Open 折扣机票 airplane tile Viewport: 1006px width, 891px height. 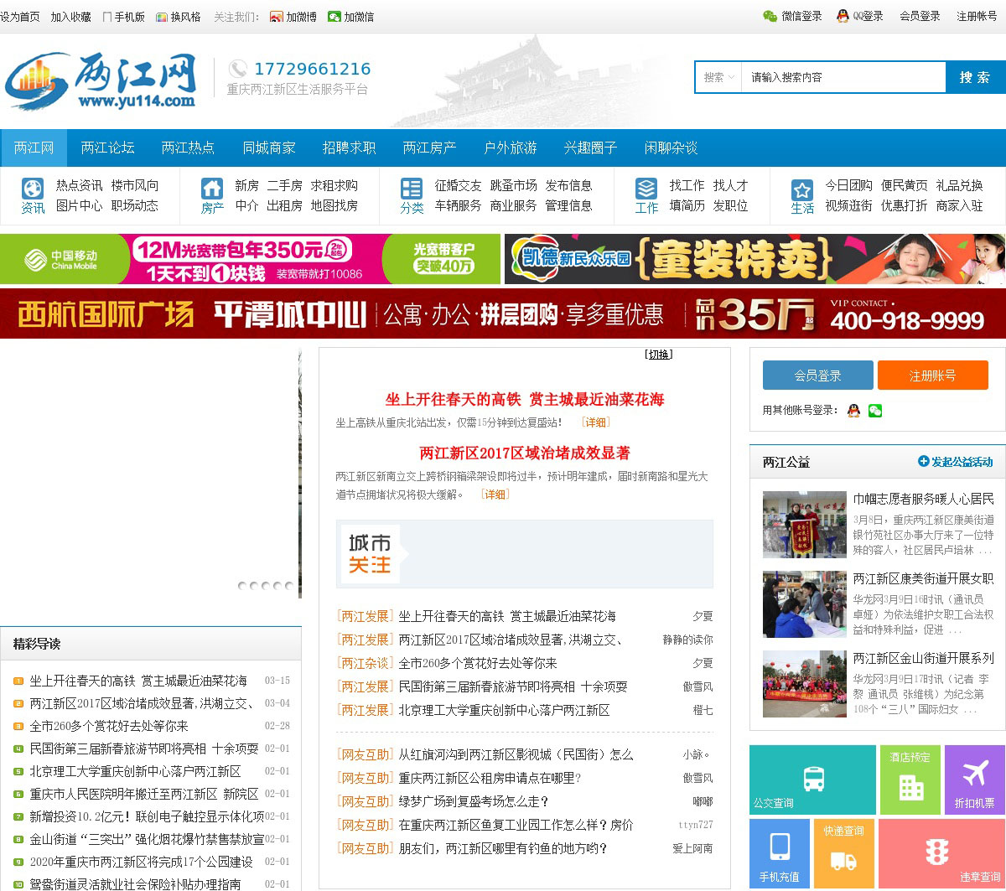point(974,780)
